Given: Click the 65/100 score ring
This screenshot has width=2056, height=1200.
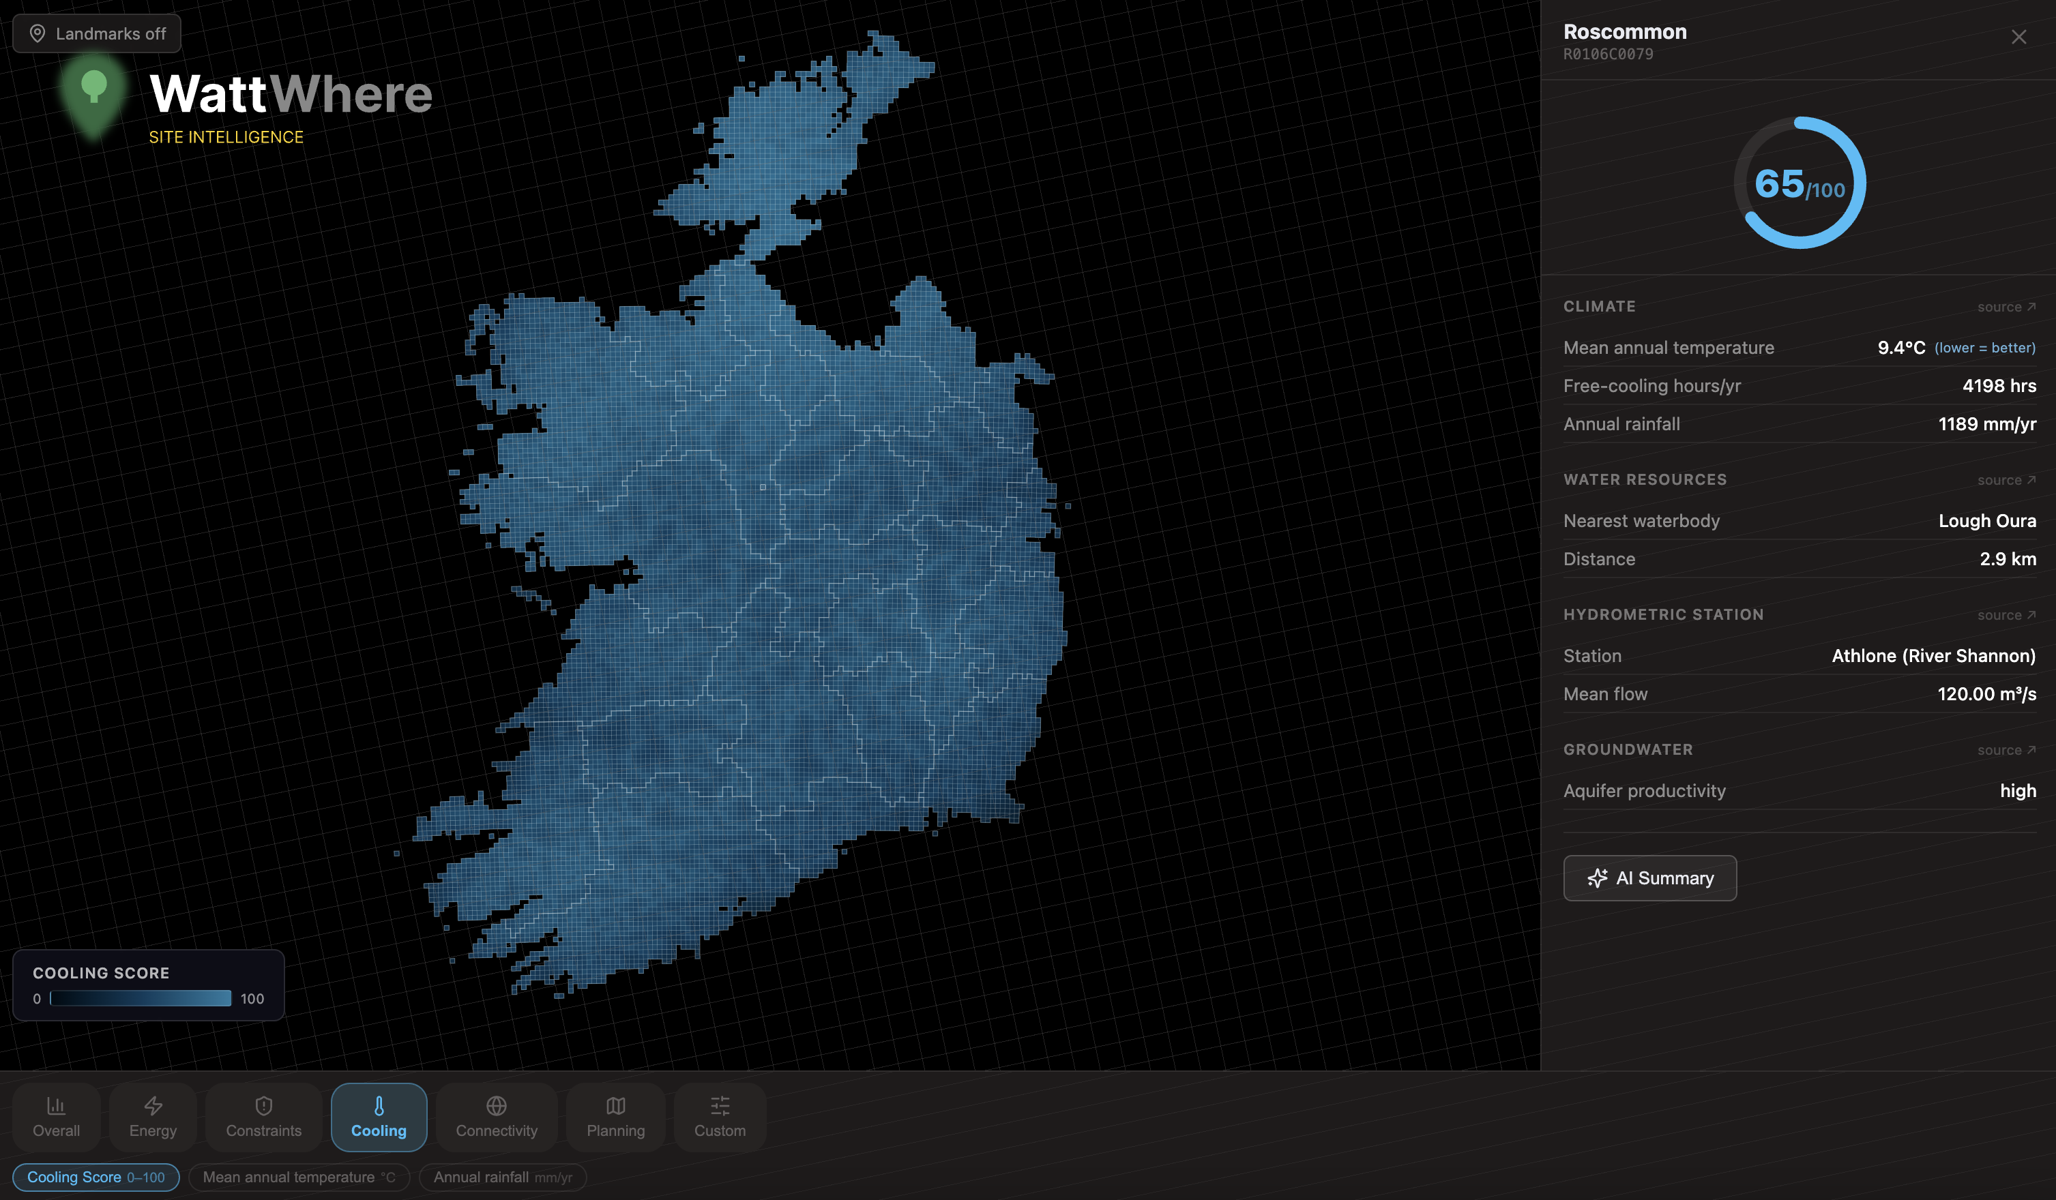Looking at the screenshot, I should pyautogui.click(x=1799, y=183).
